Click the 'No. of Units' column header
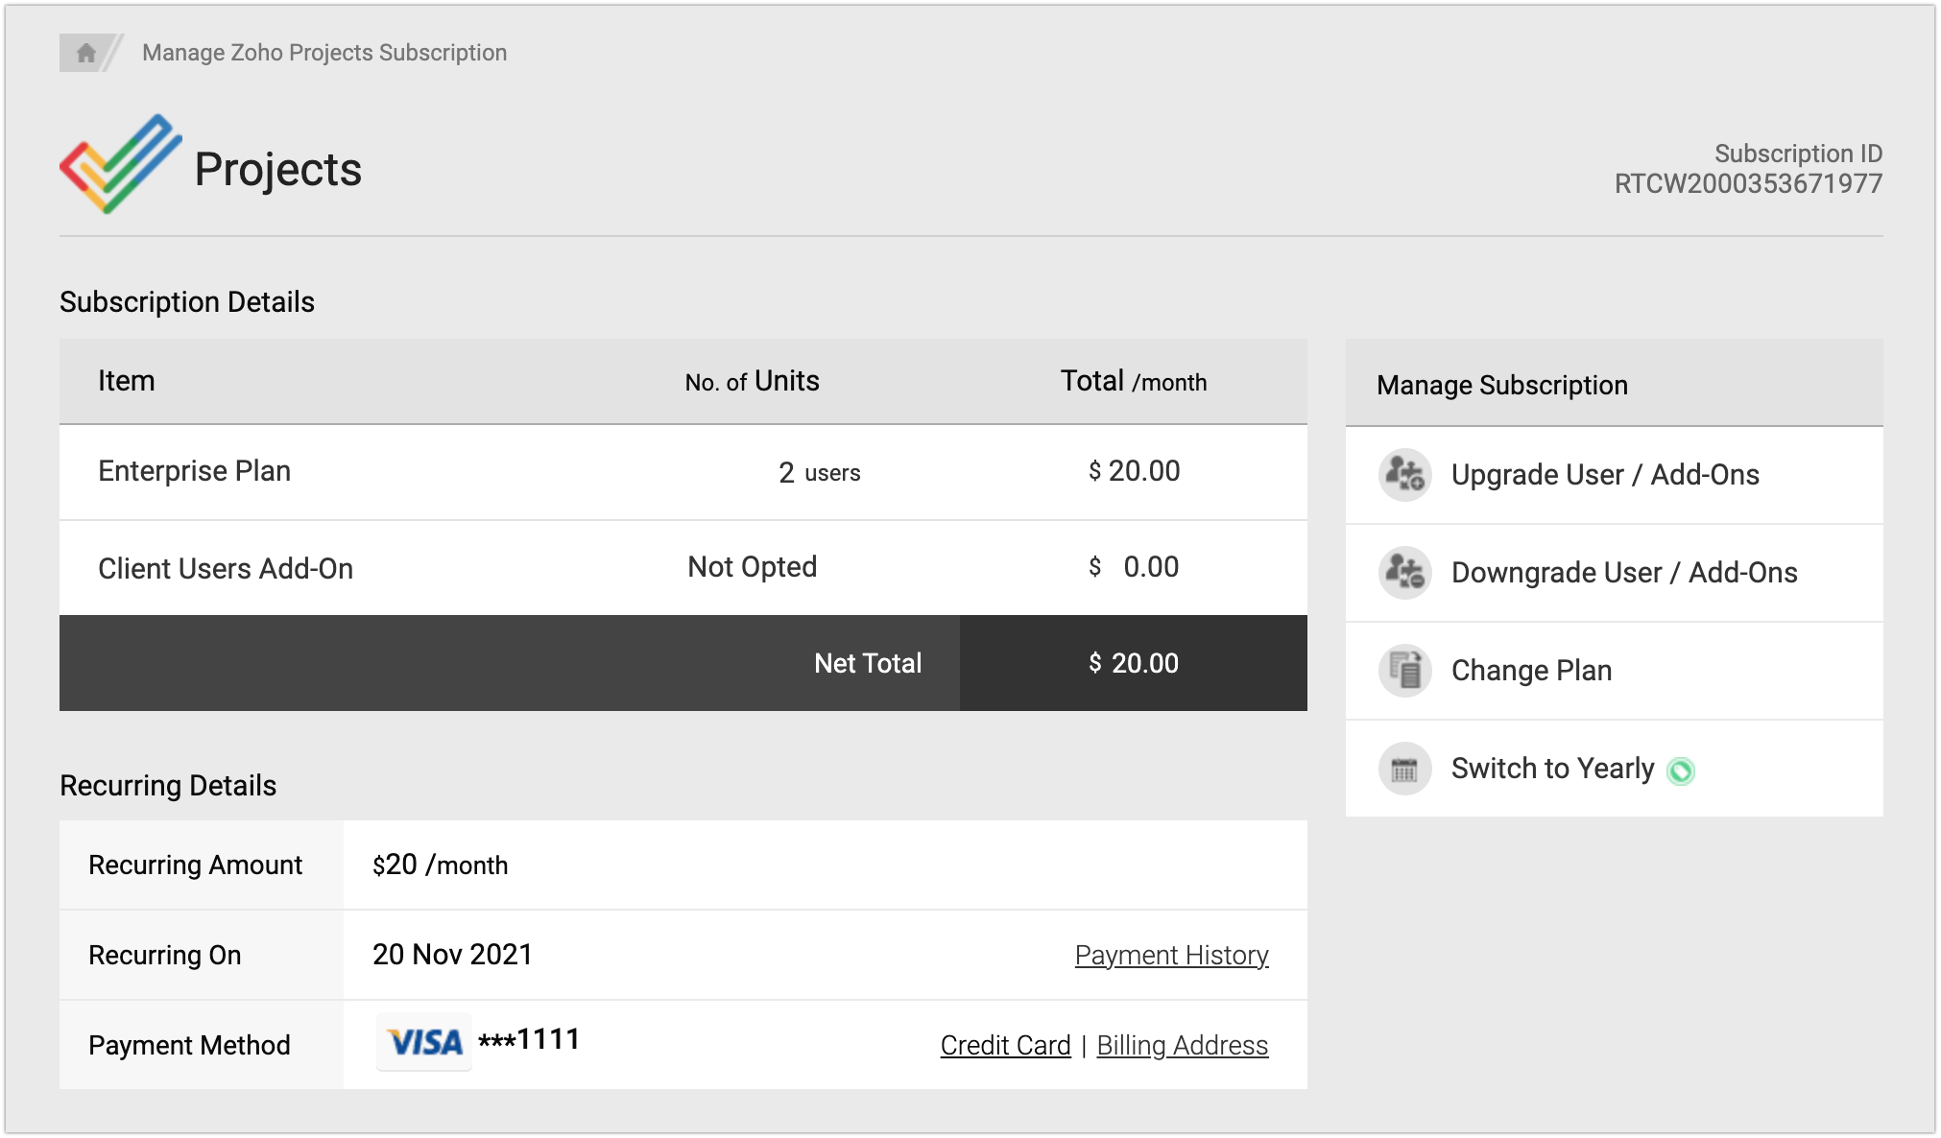 (753, 381)
